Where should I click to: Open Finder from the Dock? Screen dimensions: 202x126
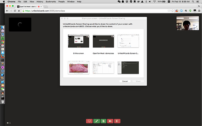[x=3, y=27]
